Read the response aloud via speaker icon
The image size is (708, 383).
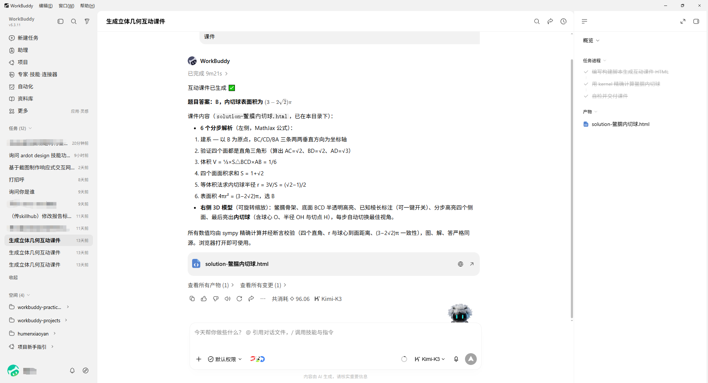228,299
